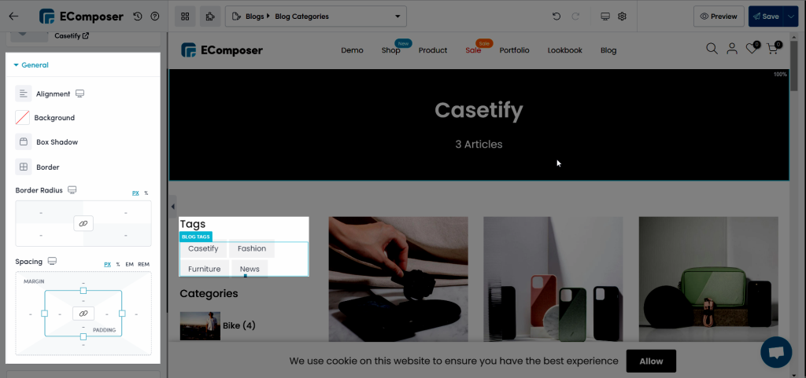This screenshot has height=378, width=806.
Task: Click the undo arrow icon
Action: point(556,17)
